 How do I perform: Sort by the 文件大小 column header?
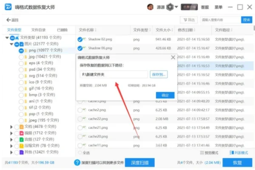(x=163, y=30)
